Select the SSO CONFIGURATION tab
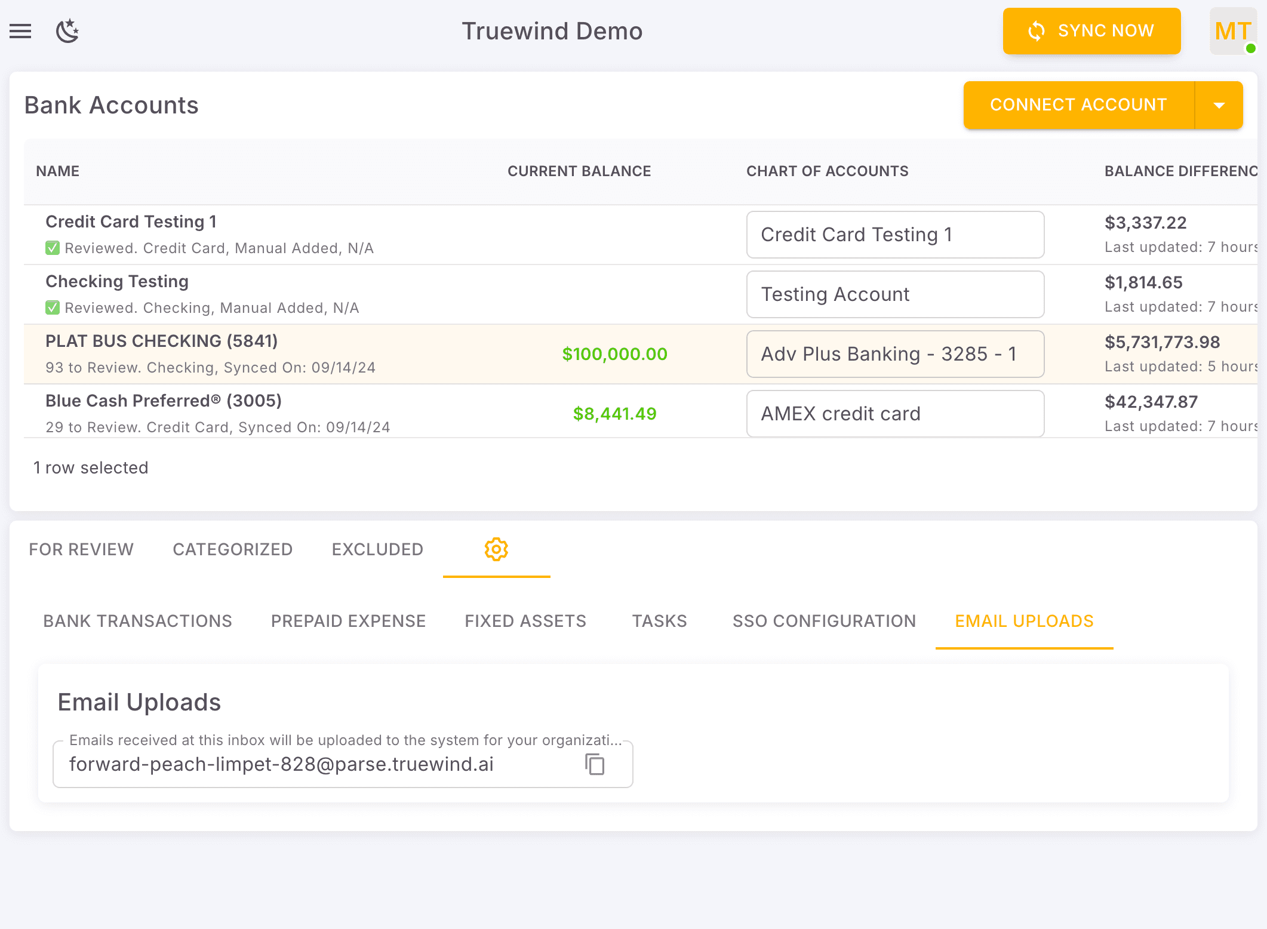The width and height of the screenshot is (1267, 929). (x=825, y=621)
